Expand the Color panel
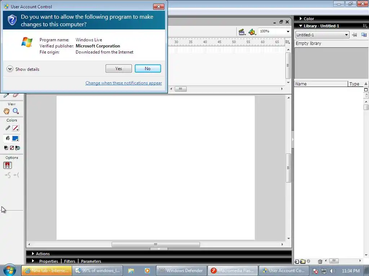The image size is (369, 276). (x=301, y=19)
